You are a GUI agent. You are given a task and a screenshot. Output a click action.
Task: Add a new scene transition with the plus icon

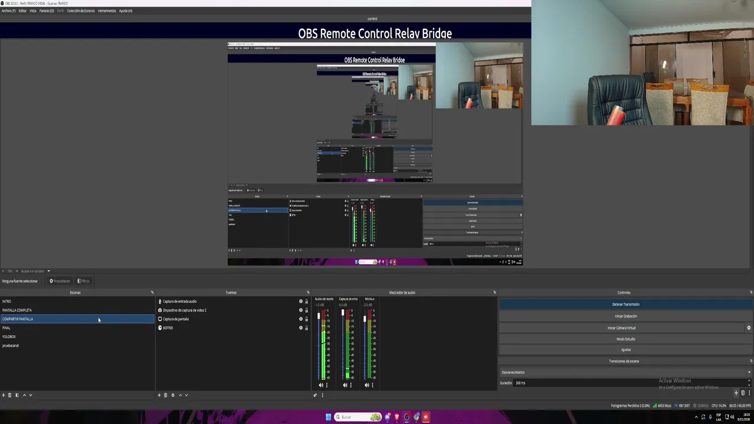(736, 393)
